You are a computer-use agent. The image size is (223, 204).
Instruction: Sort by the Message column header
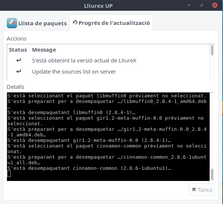click(x=44, y=50)
